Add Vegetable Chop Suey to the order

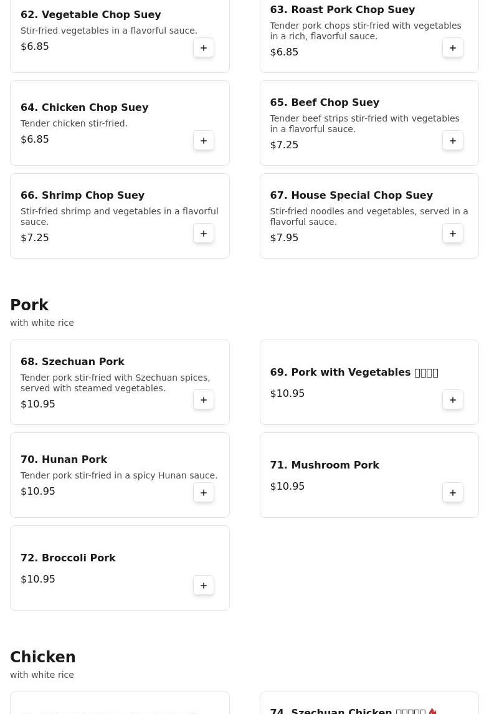point(204,48)
